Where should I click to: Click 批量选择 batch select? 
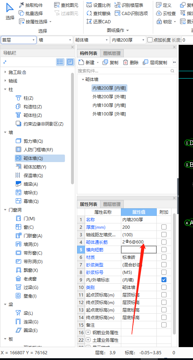(31, 13)
